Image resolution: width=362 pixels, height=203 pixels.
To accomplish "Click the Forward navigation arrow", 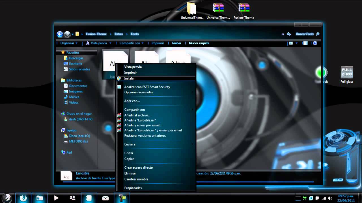I will [x=67, y=34].
